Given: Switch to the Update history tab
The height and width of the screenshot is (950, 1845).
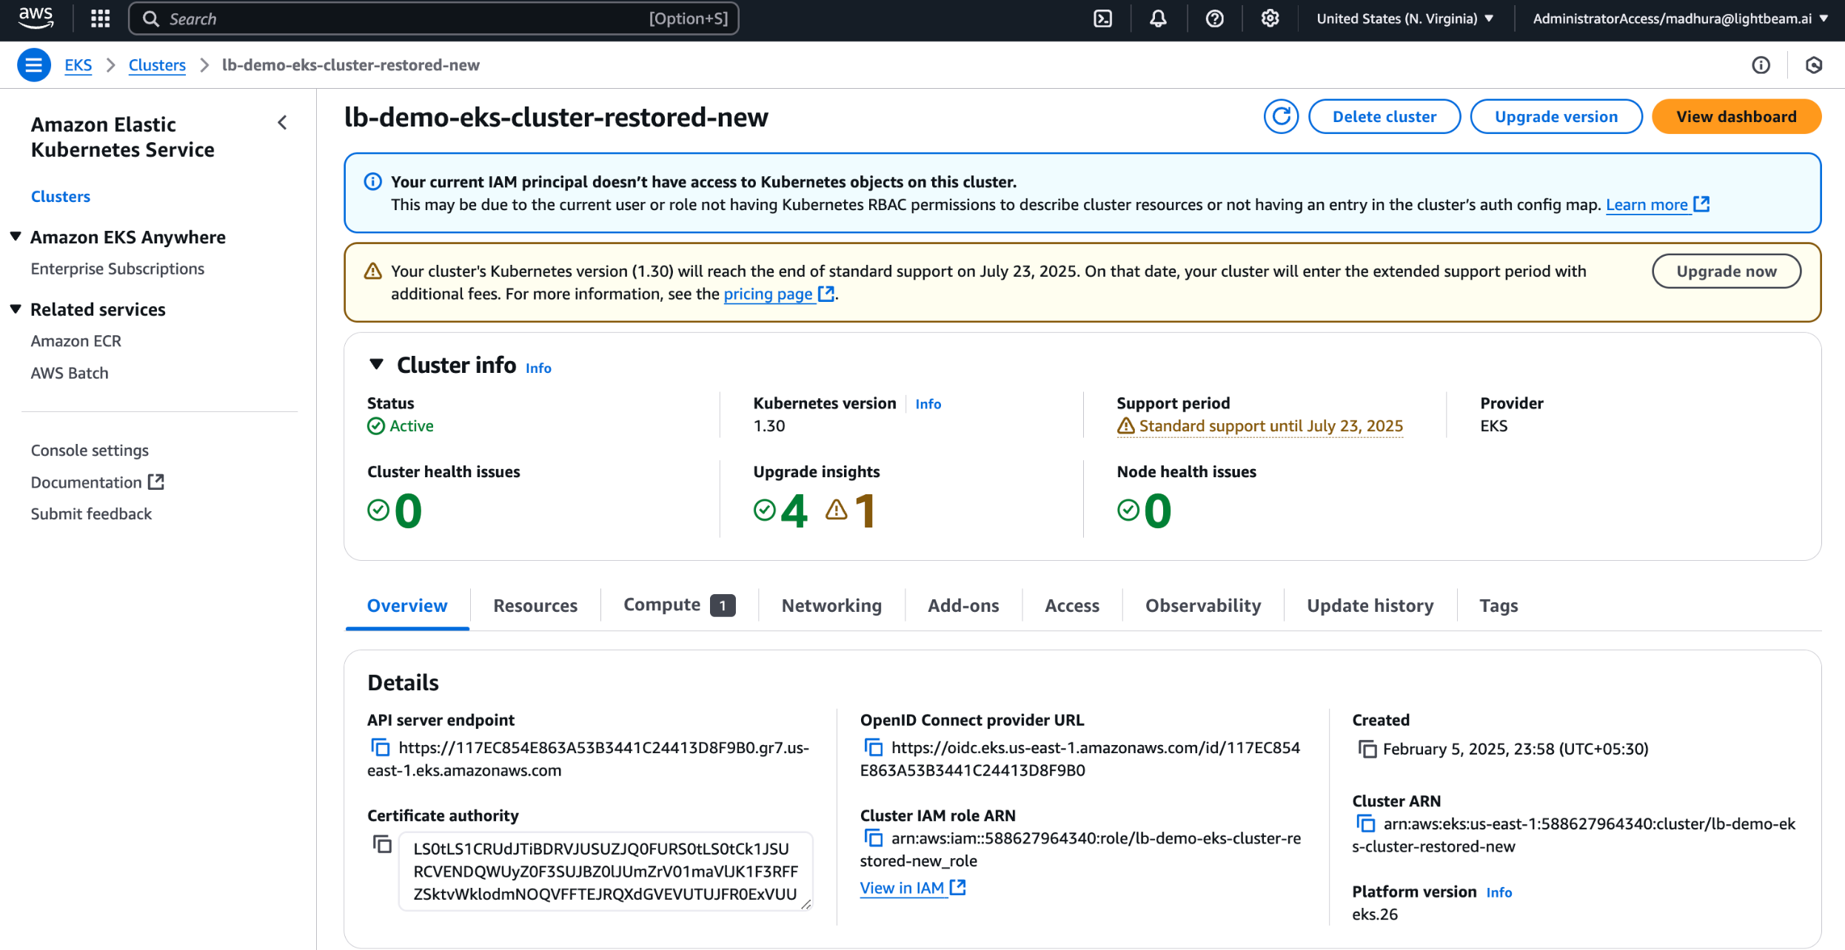Looking at the screenshot, I should (x=1370, y=605).
